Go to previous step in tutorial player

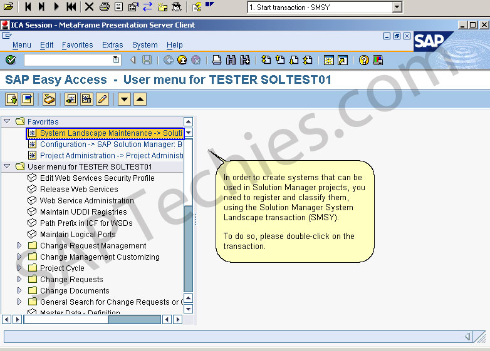[x=28, y=6]
